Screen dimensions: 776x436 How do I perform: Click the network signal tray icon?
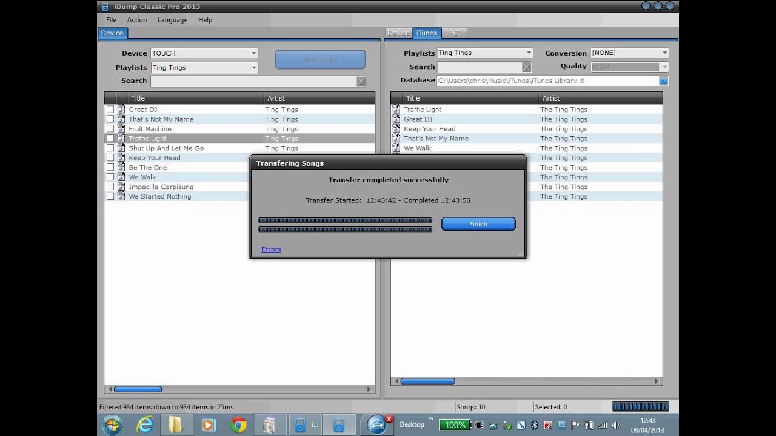click(603, 425)
